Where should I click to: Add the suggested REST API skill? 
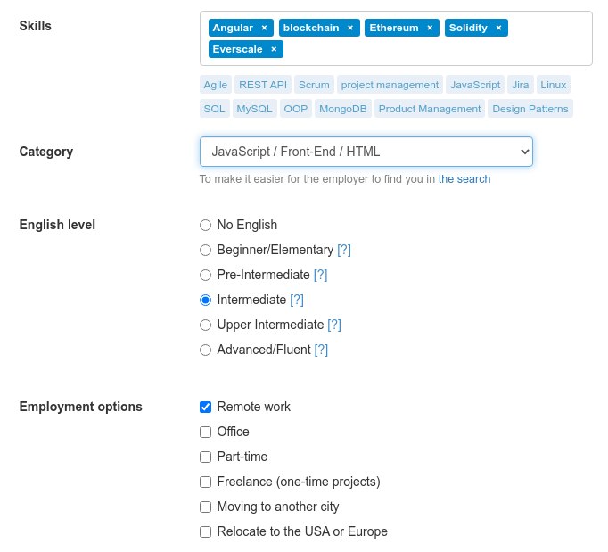coord(263,85)
